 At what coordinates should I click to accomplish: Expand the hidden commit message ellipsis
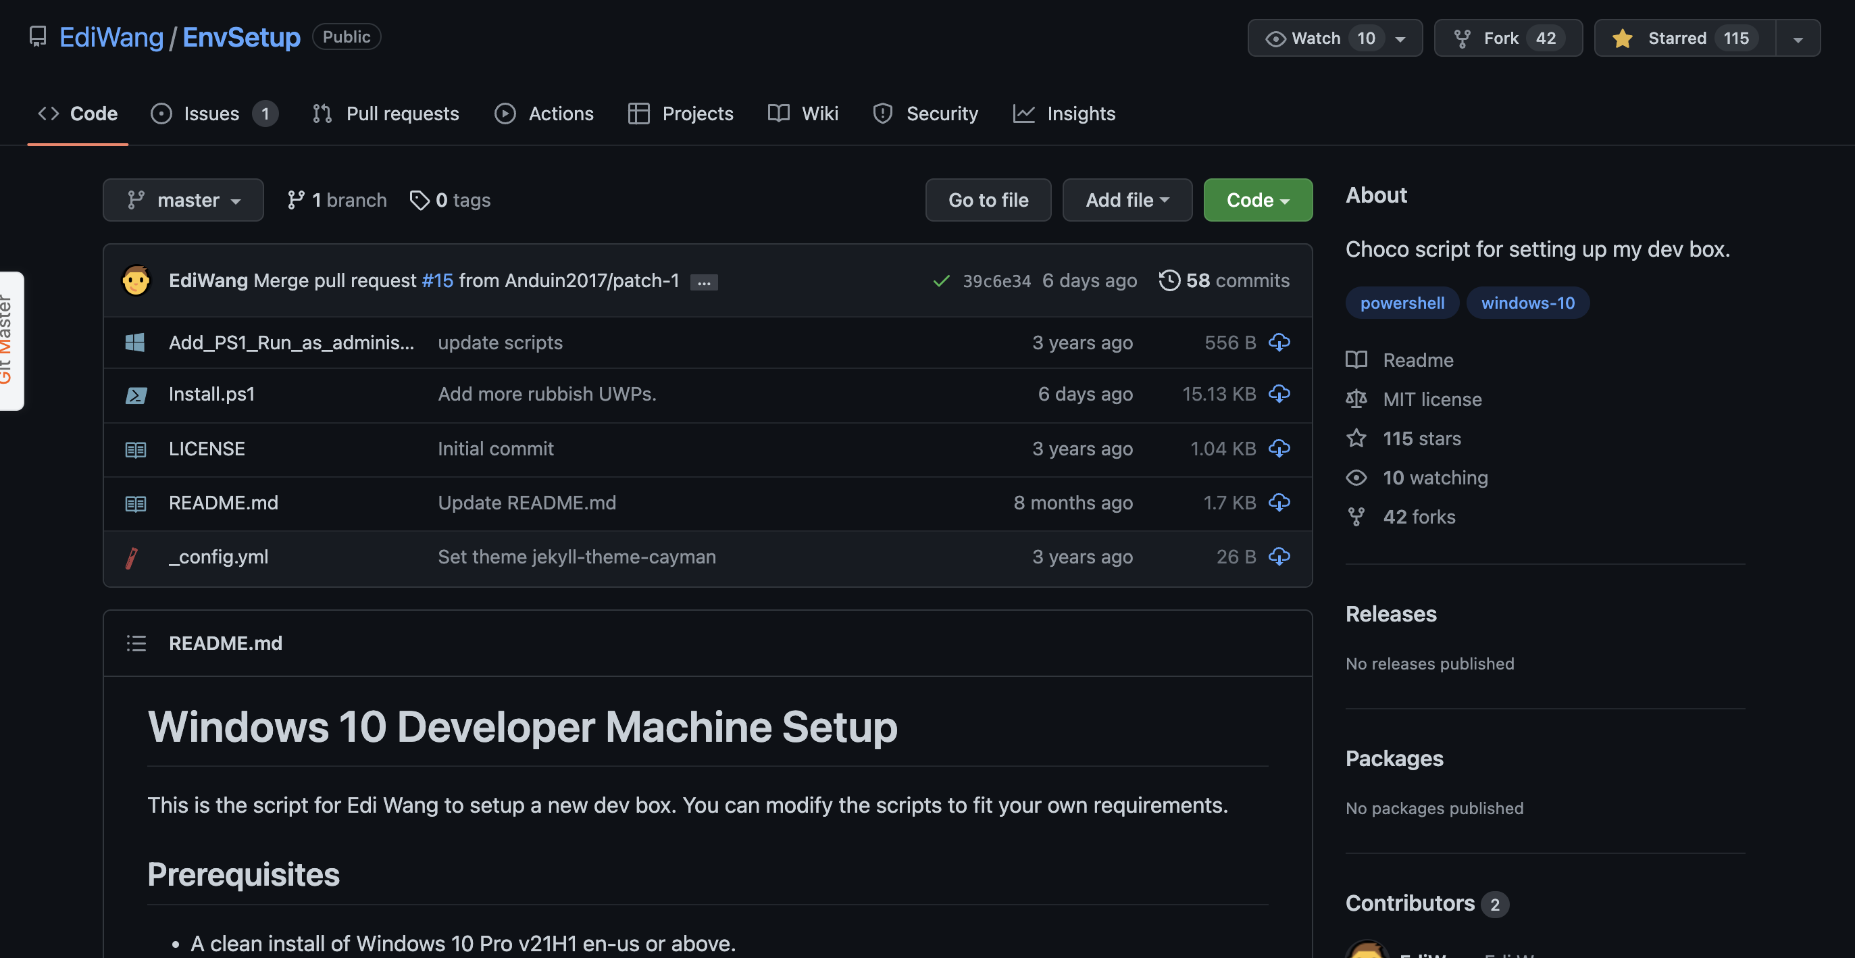point(703,282)
